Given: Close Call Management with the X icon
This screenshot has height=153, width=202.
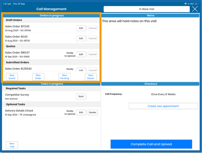Looking at the screenshot, I should (195, 9).
